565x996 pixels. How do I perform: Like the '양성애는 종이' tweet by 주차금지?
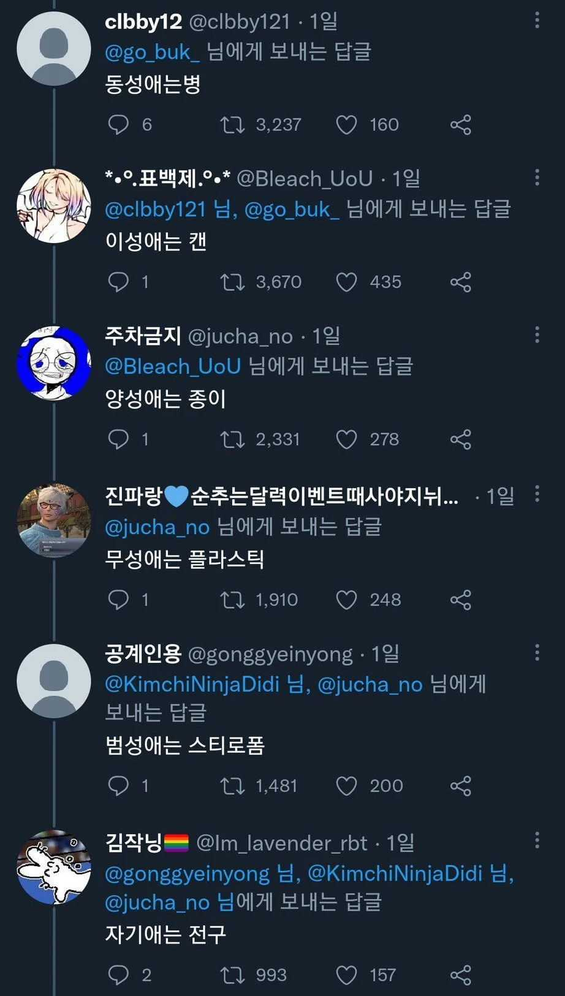click(x=347, y=439)
